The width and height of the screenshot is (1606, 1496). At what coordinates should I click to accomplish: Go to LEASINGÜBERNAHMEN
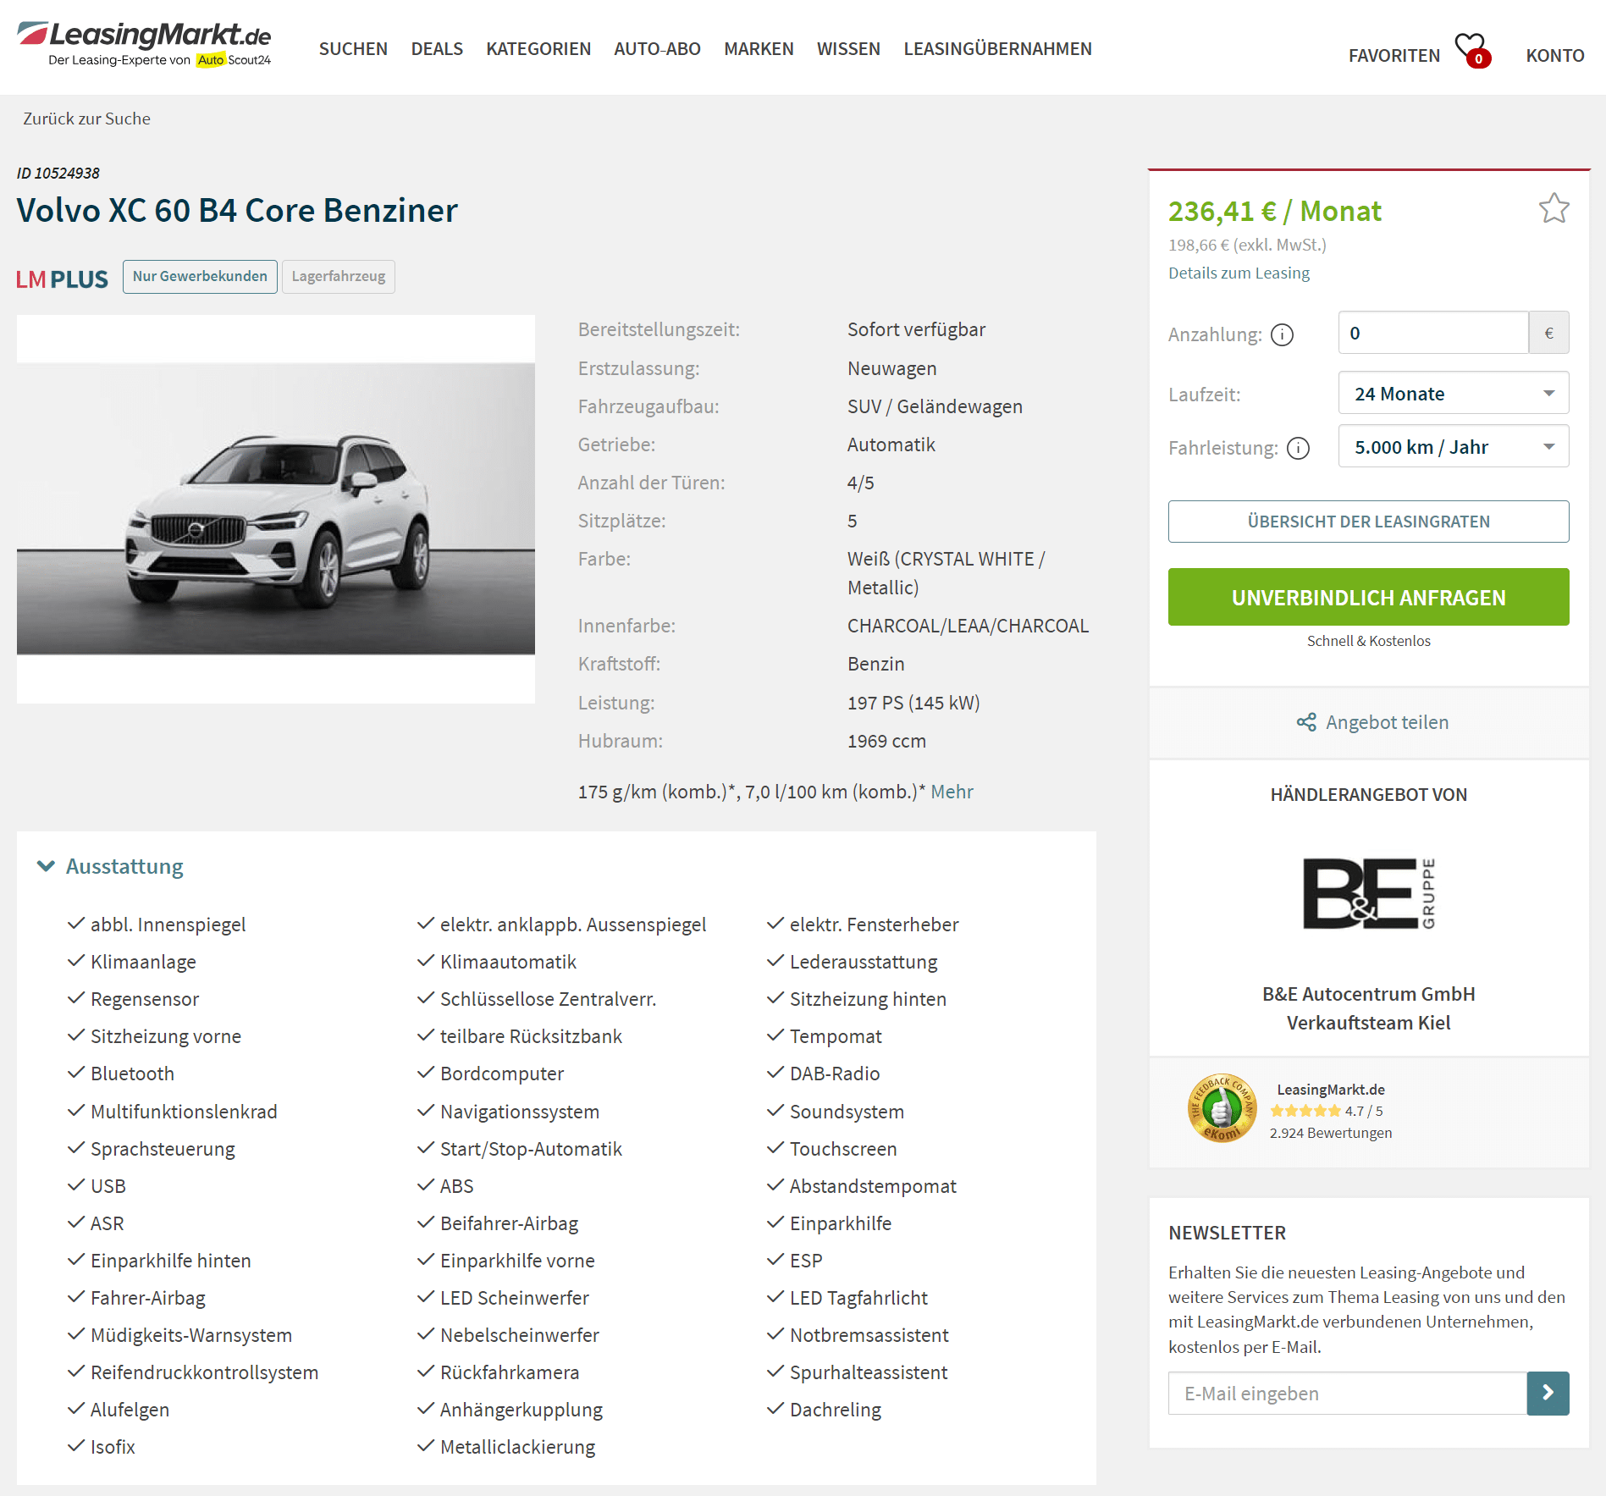click(997, 49)
